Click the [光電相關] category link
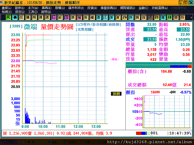The height and width of the screenshot is (145, 194). pyautogui.click(x=84, y=29)
